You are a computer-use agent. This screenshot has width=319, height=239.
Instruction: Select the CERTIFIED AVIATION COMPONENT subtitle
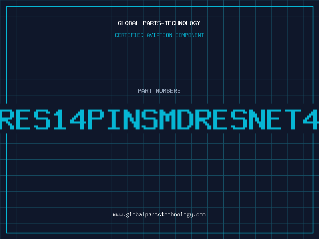(159, 35)
